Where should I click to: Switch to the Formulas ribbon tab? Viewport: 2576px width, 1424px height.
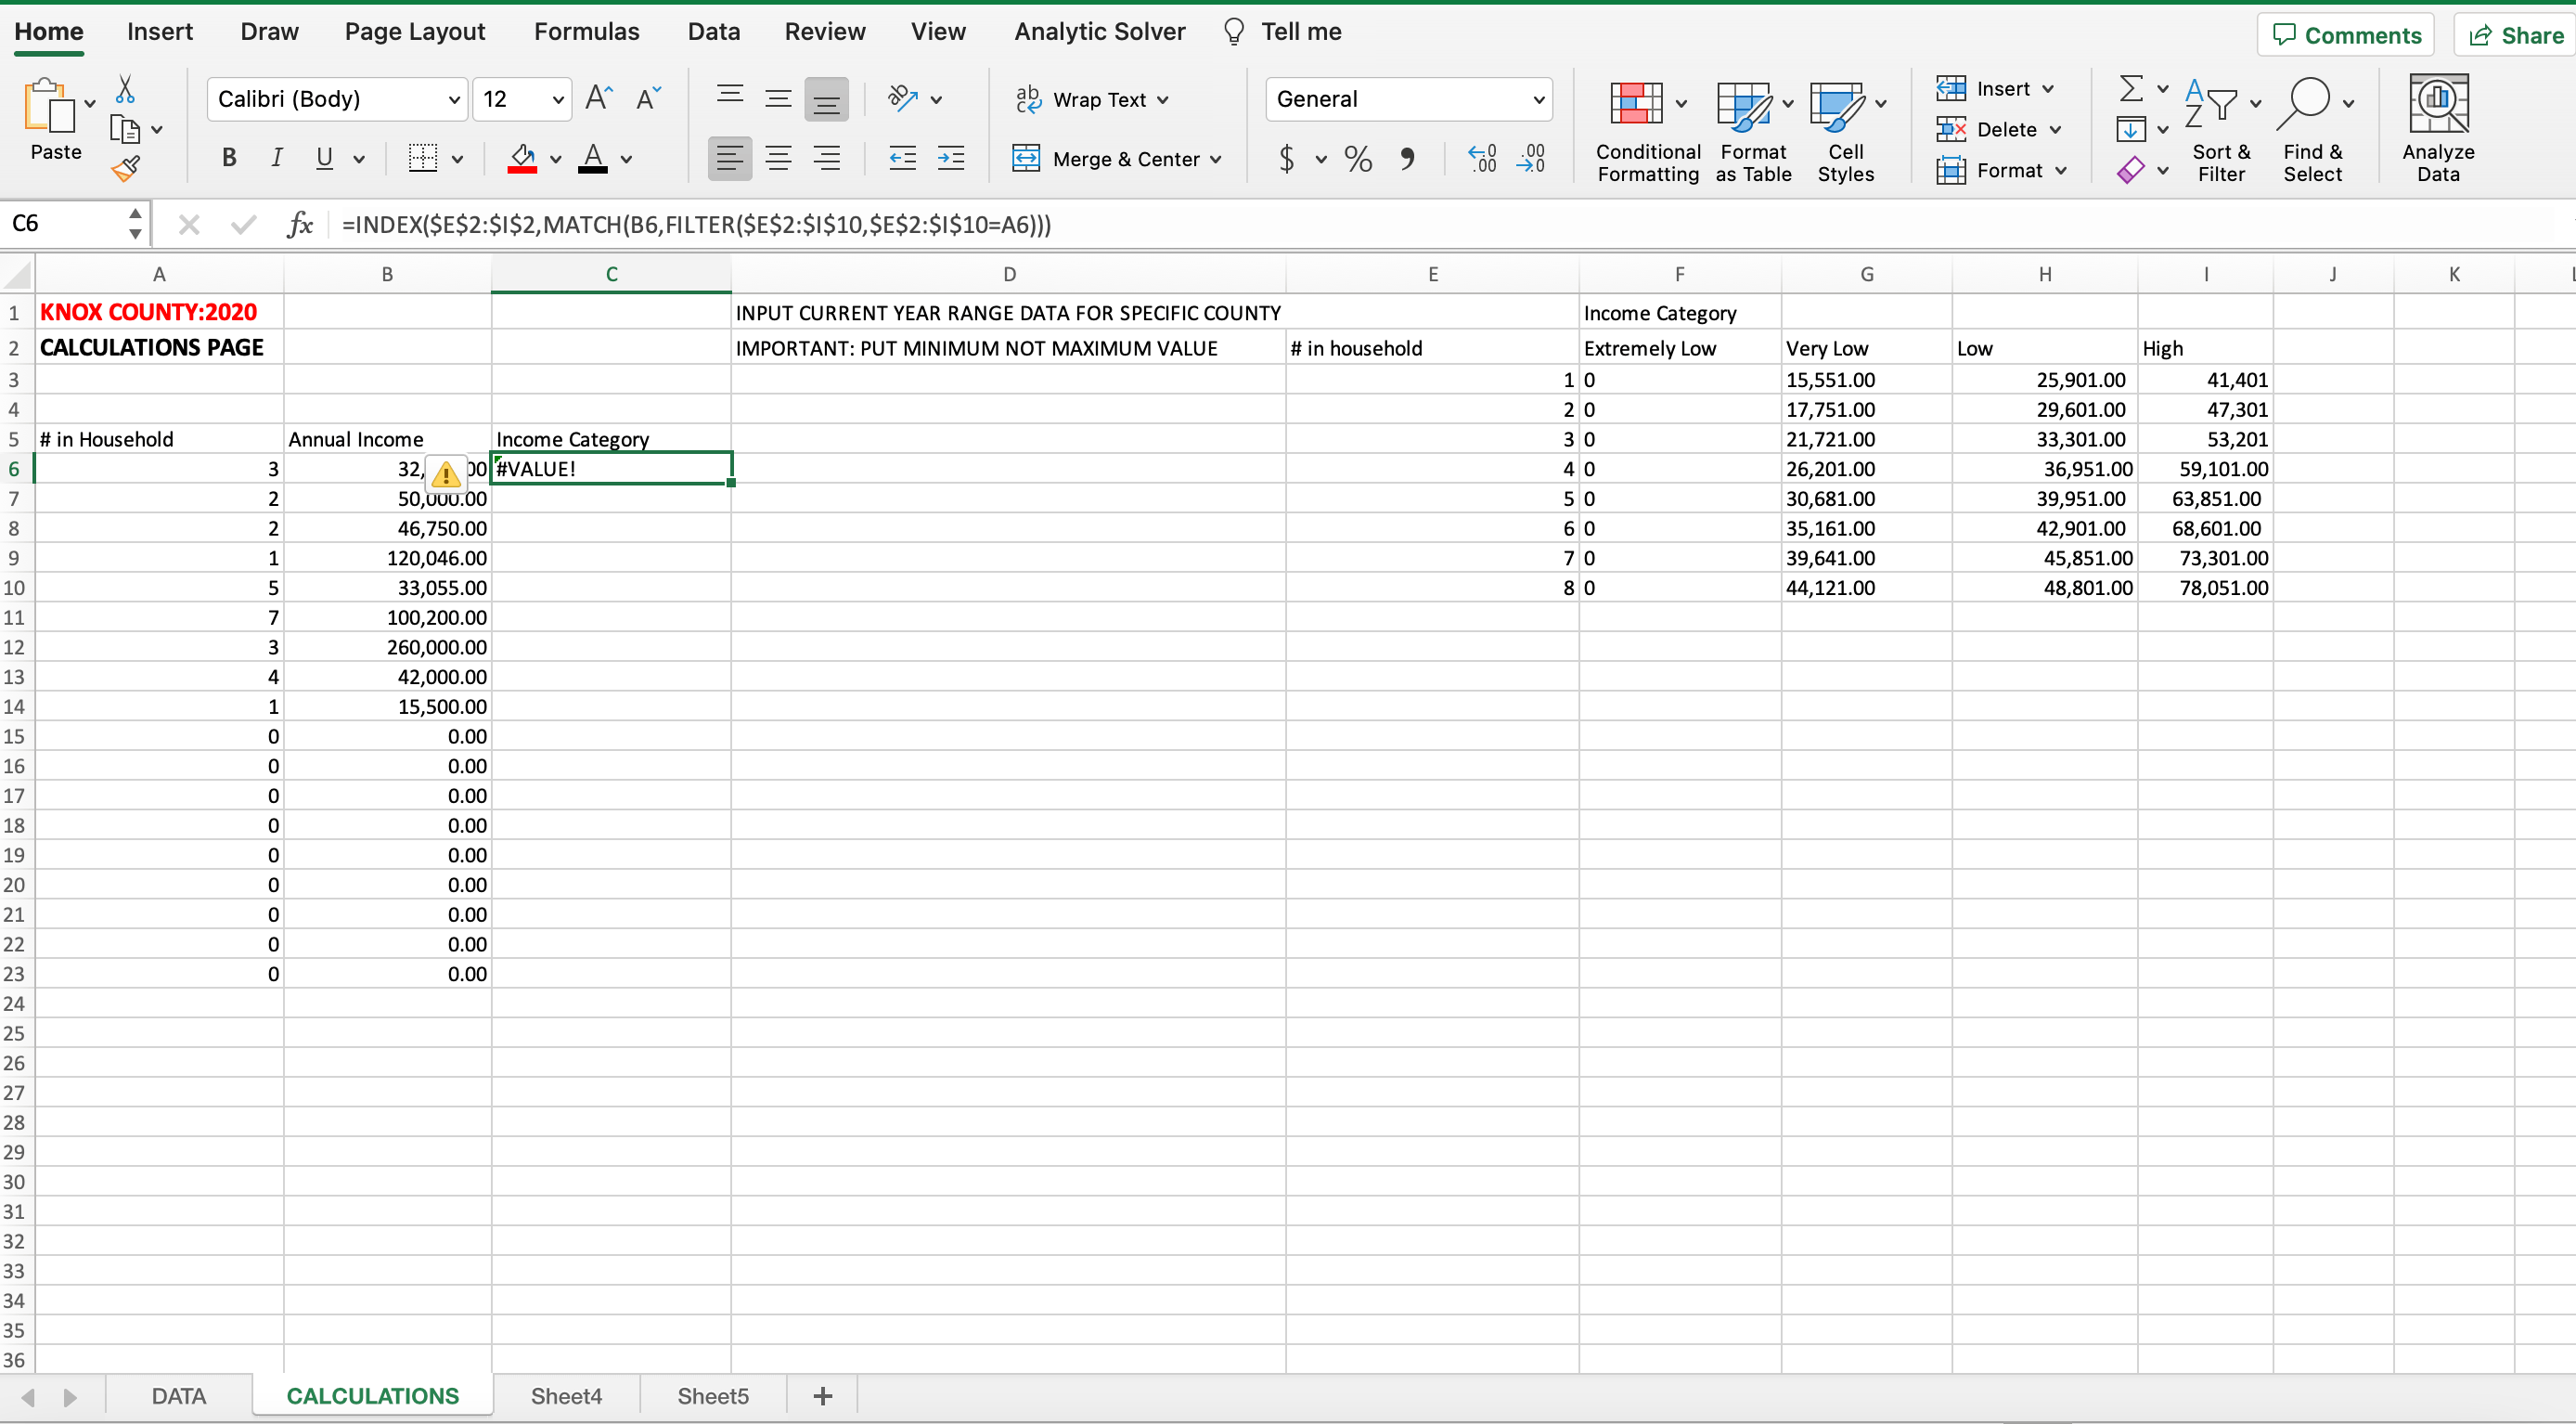click(x=586, y=32)
